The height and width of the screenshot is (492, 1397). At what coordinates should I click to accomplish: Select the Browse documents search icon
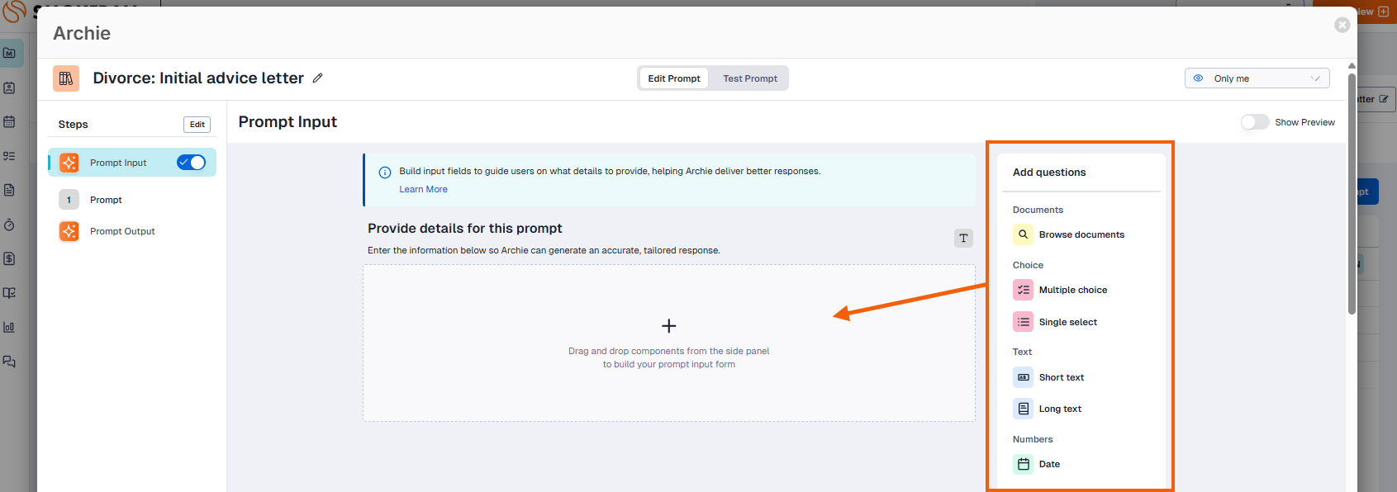[1023, 234]
